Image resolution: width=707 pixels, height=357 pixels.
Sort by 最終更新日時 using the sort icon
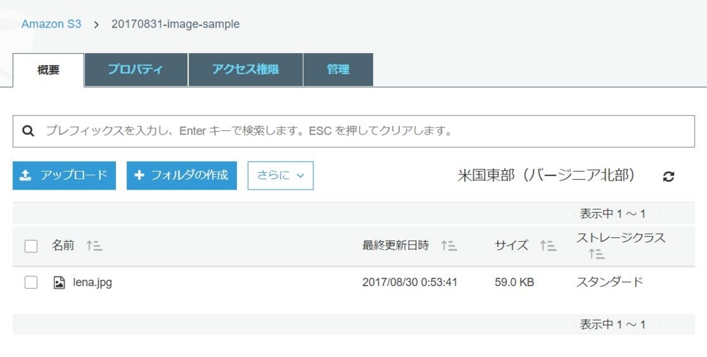(x=449, y=246)
